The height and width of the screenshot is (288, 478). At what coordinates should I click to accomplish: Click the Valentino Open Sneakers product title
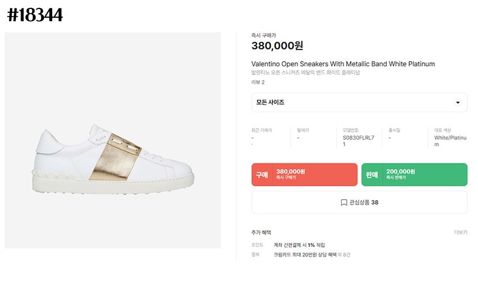point(343,64)
